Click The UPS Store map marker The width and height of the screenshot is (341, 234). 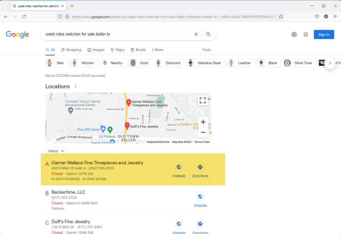[x=103, y=129]
